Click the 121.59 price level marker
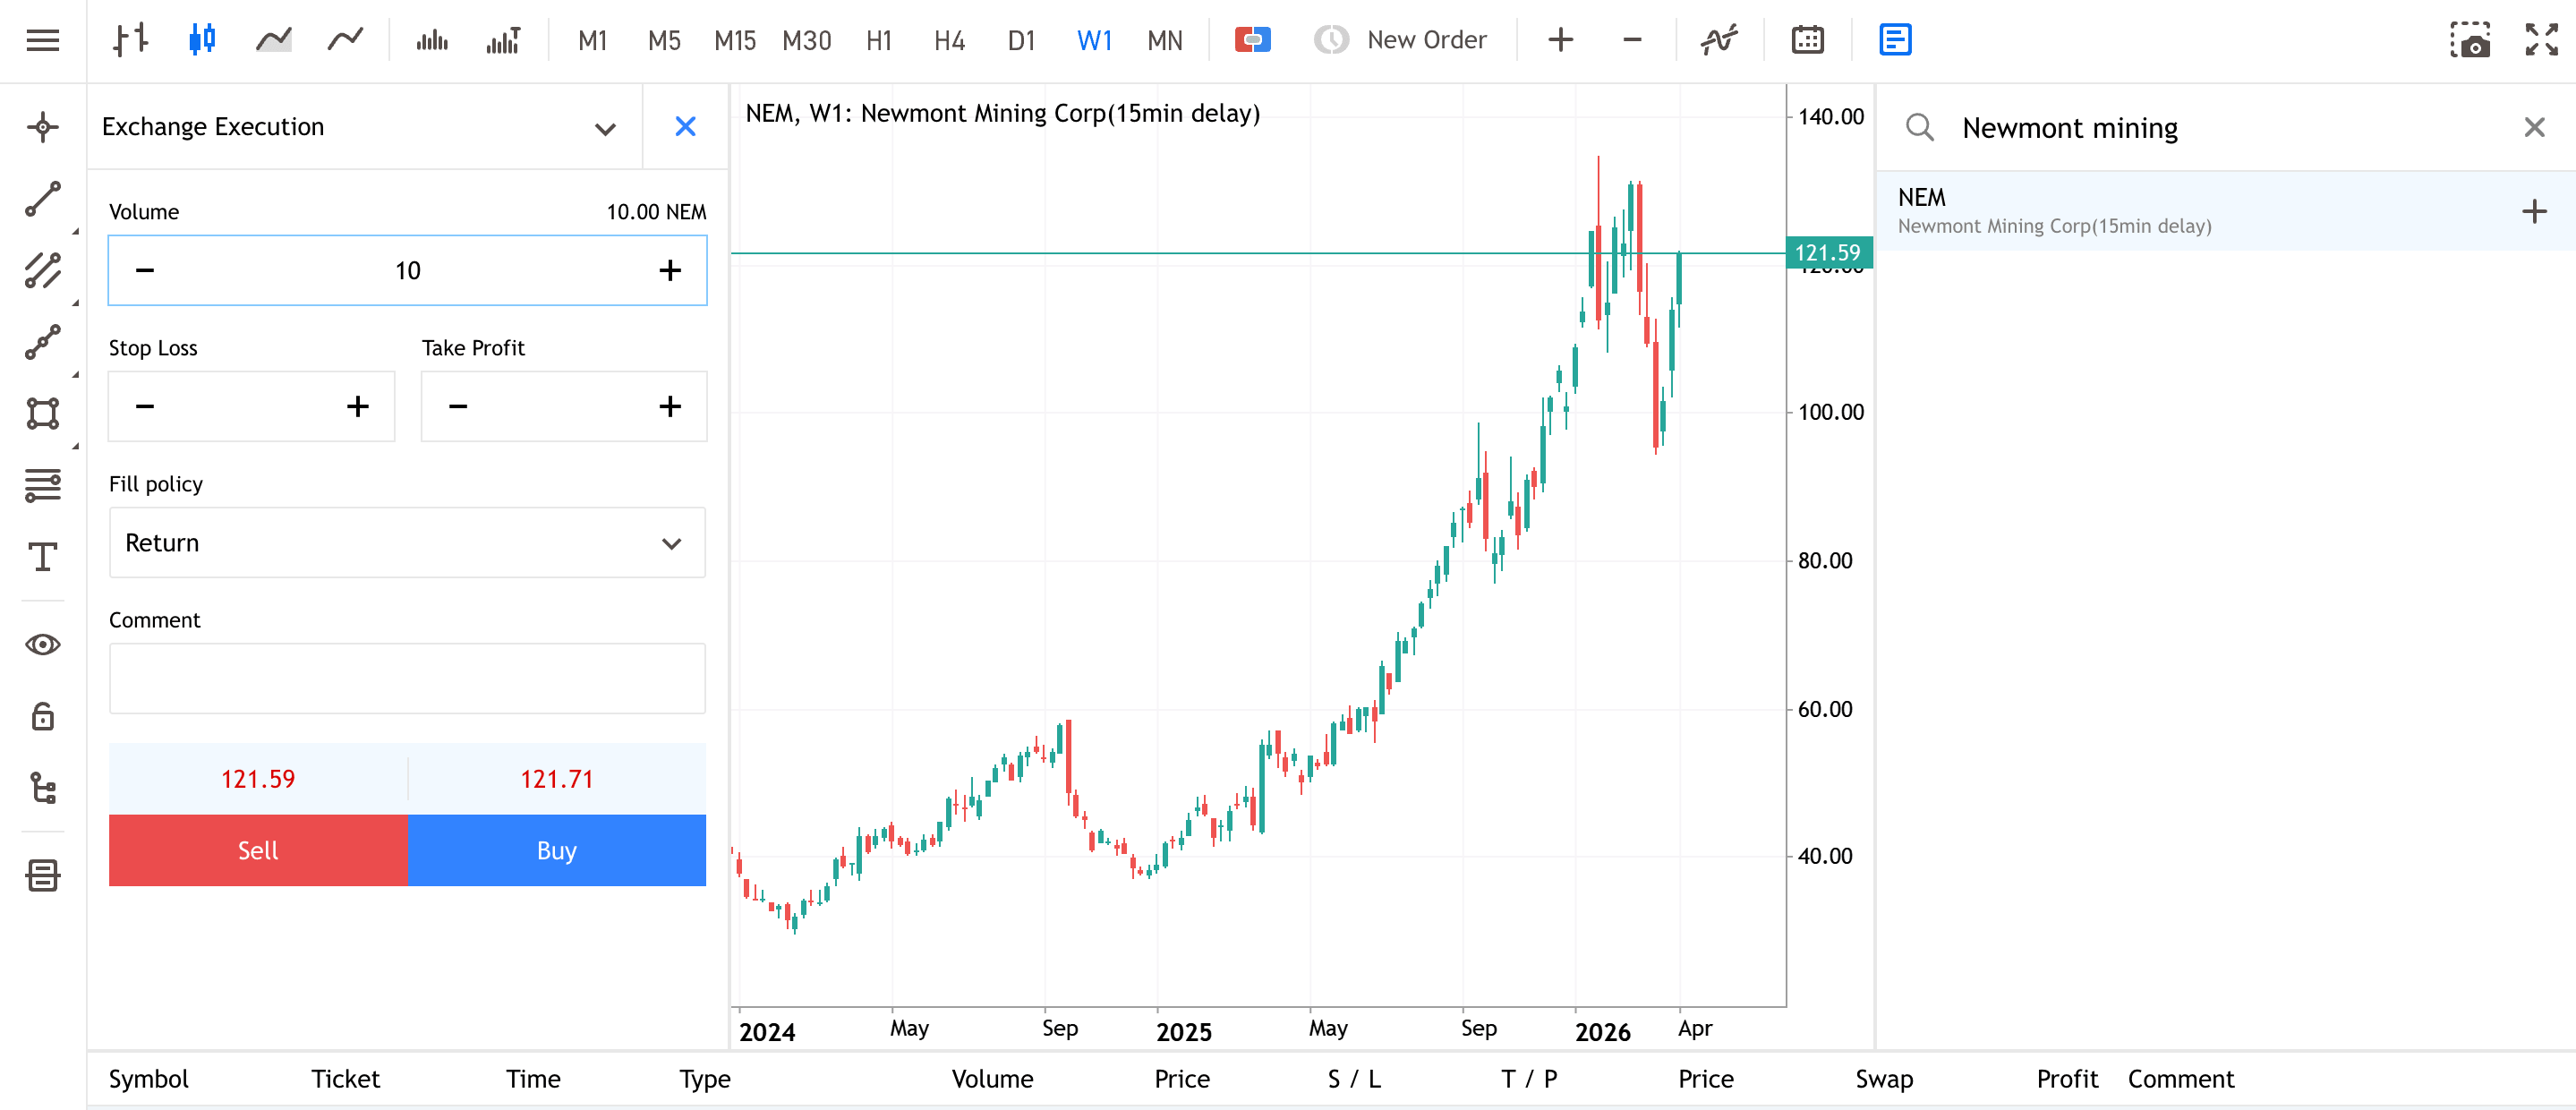 tap(1828, 253)
